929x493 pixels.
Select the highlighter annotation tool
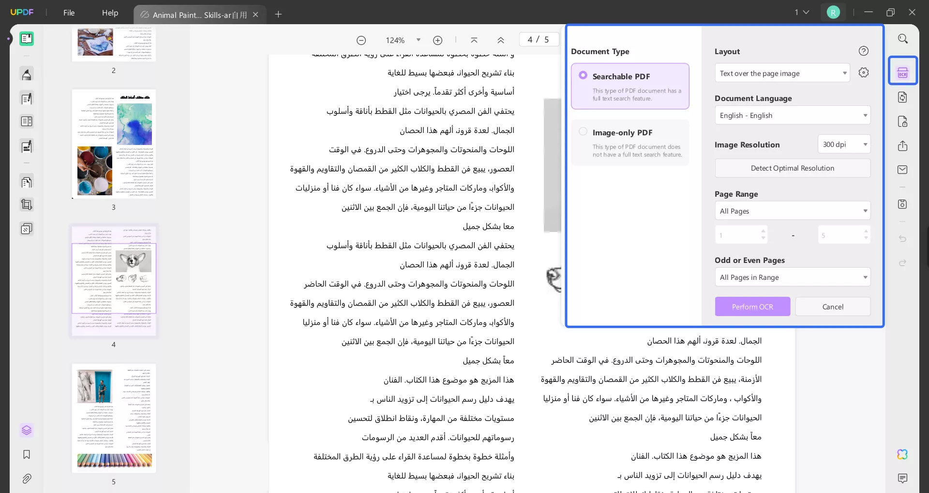[27, 74]
